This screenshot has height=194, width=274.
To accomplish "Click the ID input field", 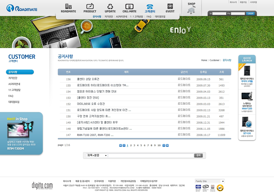I will point(219,13).
